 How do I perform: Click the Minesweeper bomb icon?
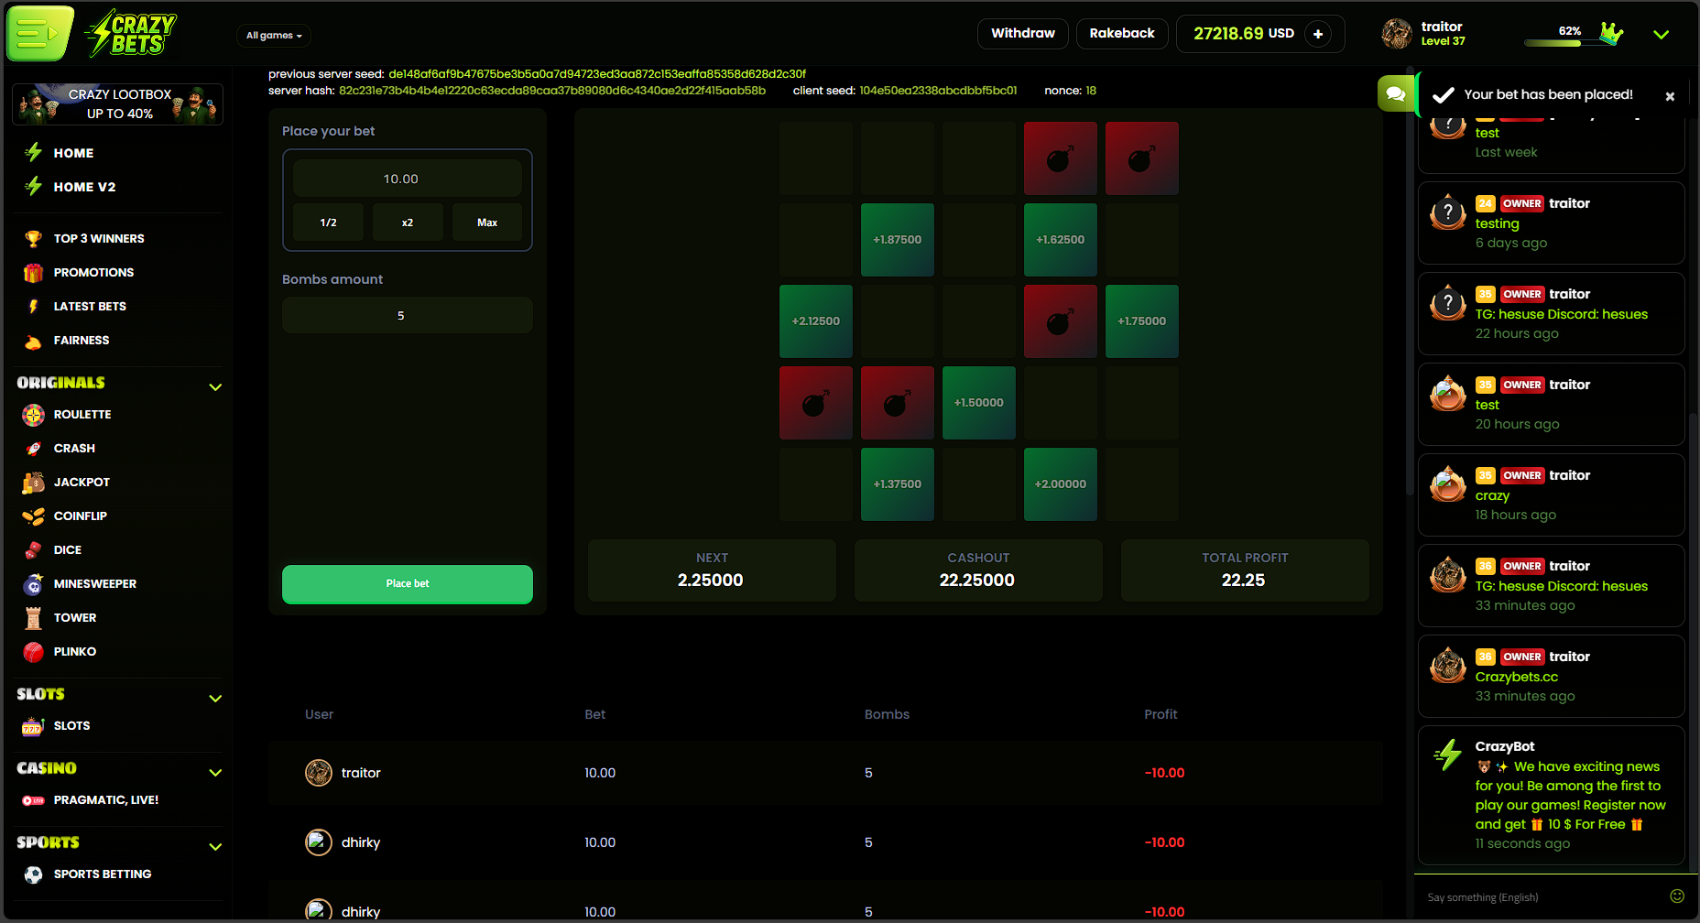pos(34,584)
